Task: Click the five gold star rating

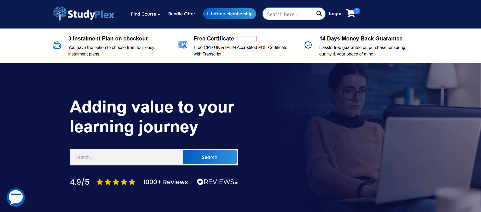Action: tap(116, 182)
